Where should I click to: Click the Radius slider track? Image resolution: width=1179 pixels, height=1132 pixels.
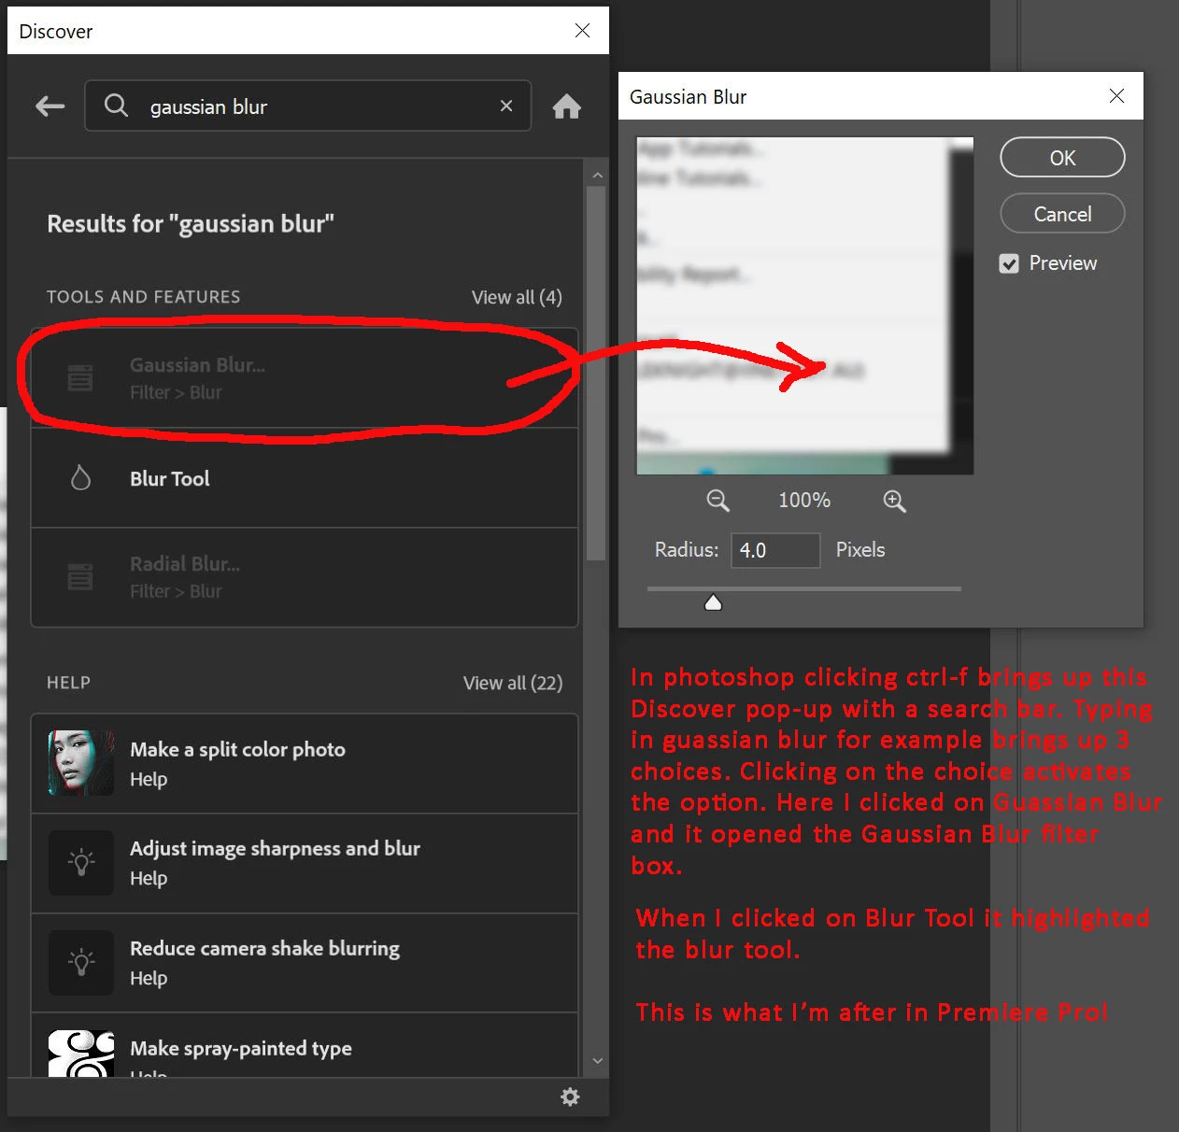click(804, 588)
